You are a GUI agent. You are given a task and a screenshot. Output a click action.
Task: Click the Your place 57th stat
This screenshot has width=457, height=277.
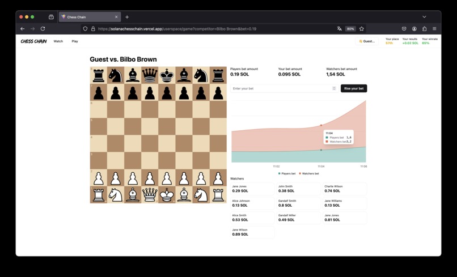click(392, 41)
